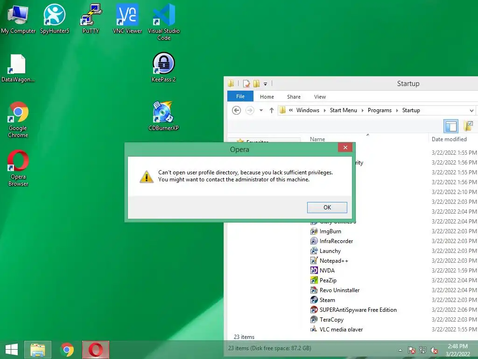
Task: Select the Launchy shortcut
Action: (325, 251)
